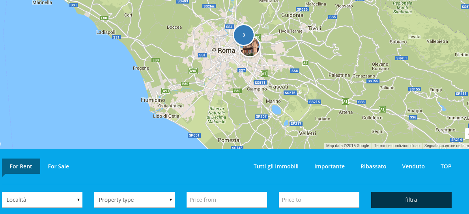The height and width of the screenshot is (214, 469).
Task: Click the Artena label on map
Action: [346, 112]
